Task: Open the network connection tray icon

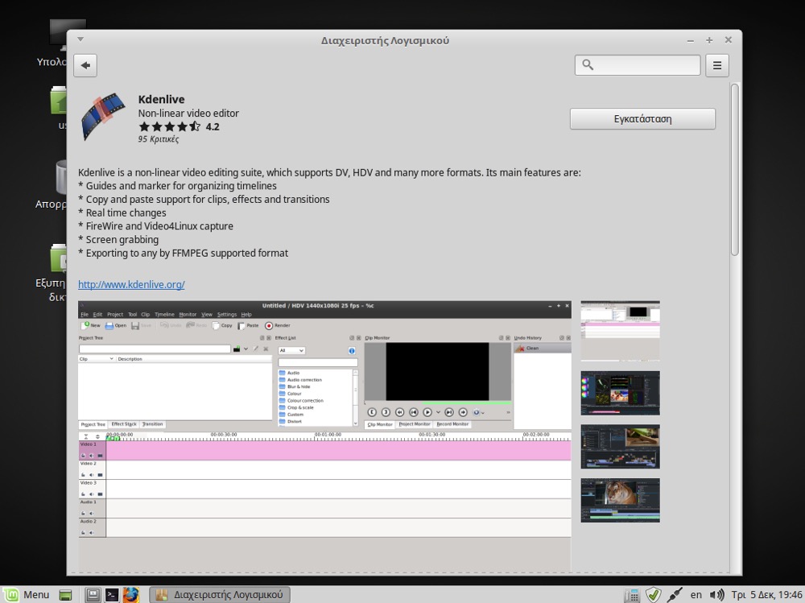Action: (675, 595)
